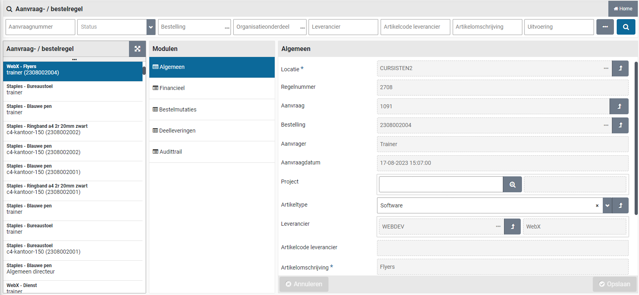Clear the Artikeltype Software selection
Image resolution: width=639 pixels, height=295 pixels.
click(x=597, y=206)
